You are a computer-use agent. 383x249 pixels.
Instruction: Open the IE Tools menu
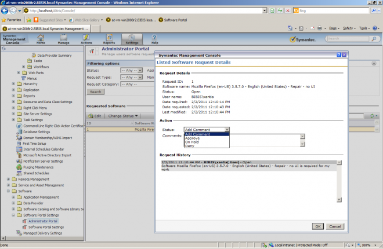pos(364,28)
